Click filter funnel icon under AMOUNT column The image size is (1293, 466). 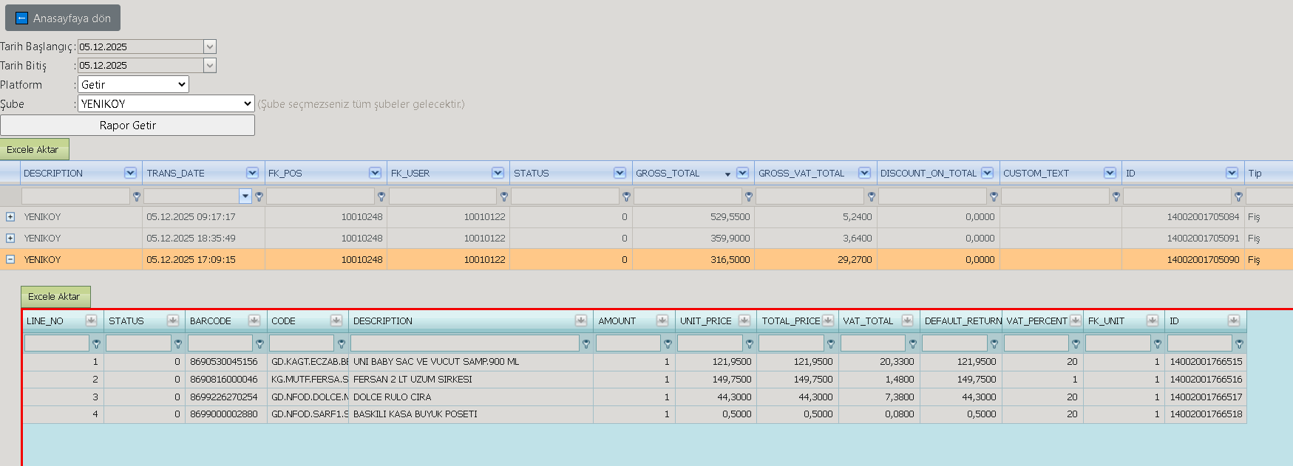pos(668,344)
